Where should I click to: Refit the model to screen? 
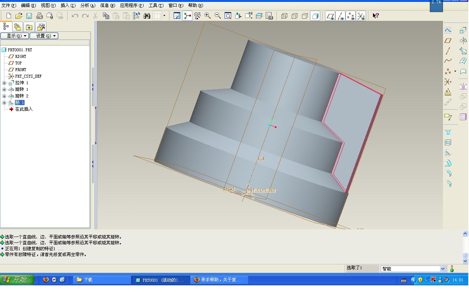click(x=228, y=16)
